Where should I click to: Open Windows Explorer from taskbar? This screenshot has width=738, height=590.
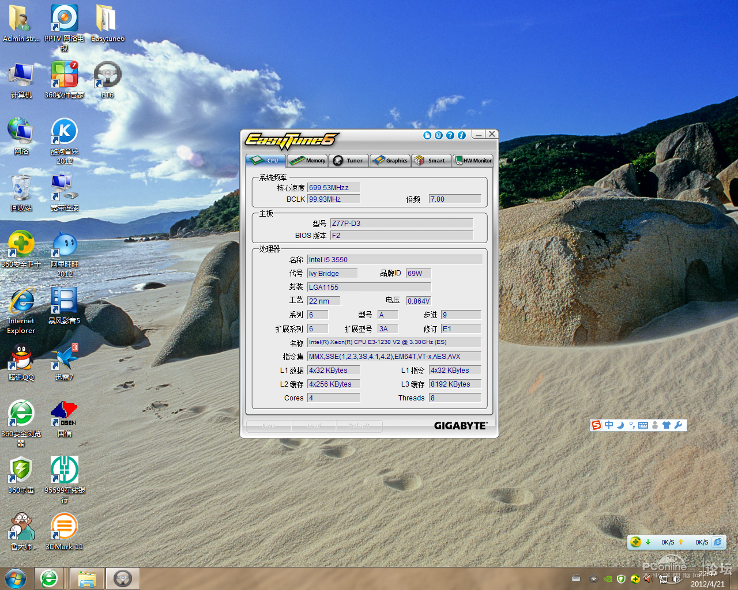(x=87, y=578)
